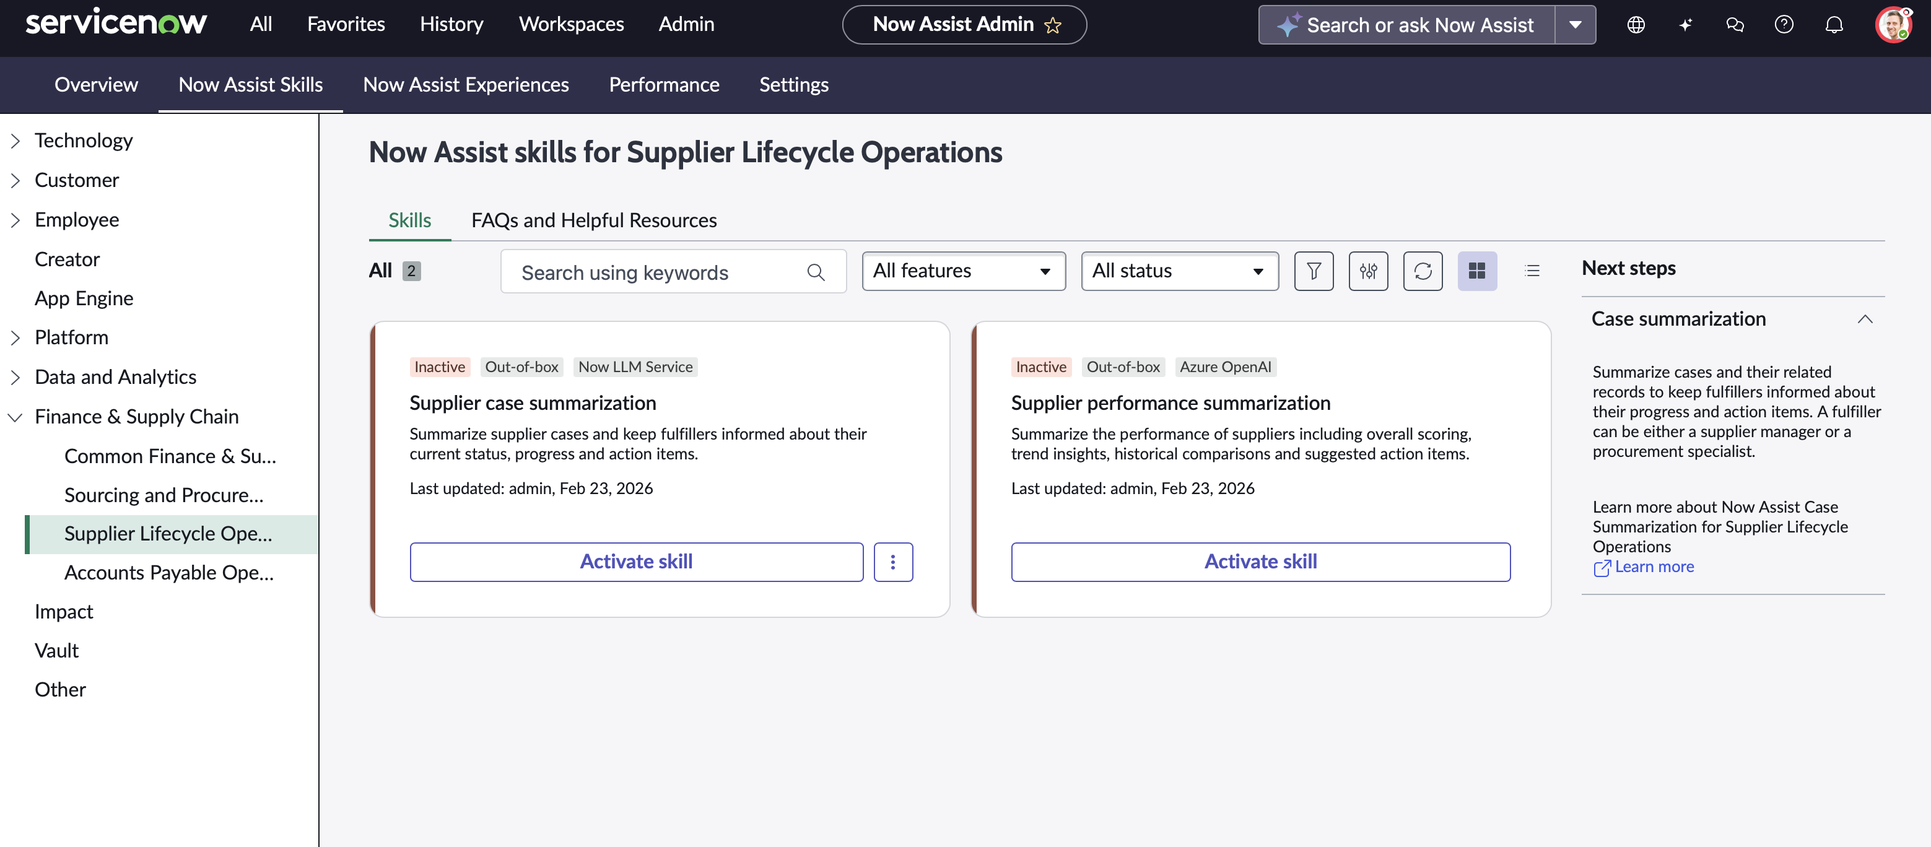Focus the Search or ask Now Assist box
Viewport: 1931px width, 847px height.
[x=1406, y=25]
